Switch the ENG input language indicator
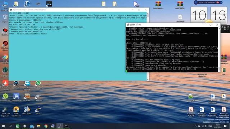The width and height of the screenshot is (230, 129). pos(210,126)
